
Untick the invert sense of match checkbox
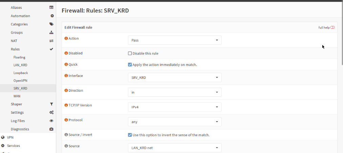tap(130, 135)
